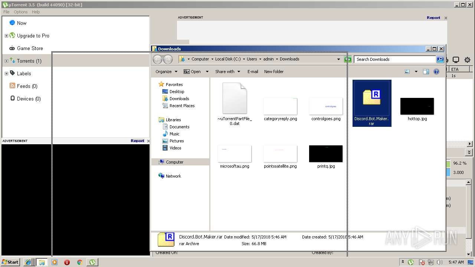Close the top advertisement banner
475x267 pixels.
(x=446, y=18)
